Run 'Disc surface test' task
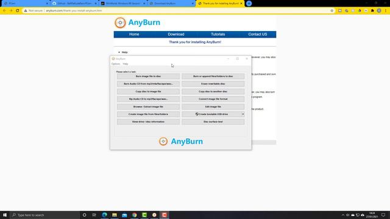Screen dimensions: 390x219 [x=213, y=122]
